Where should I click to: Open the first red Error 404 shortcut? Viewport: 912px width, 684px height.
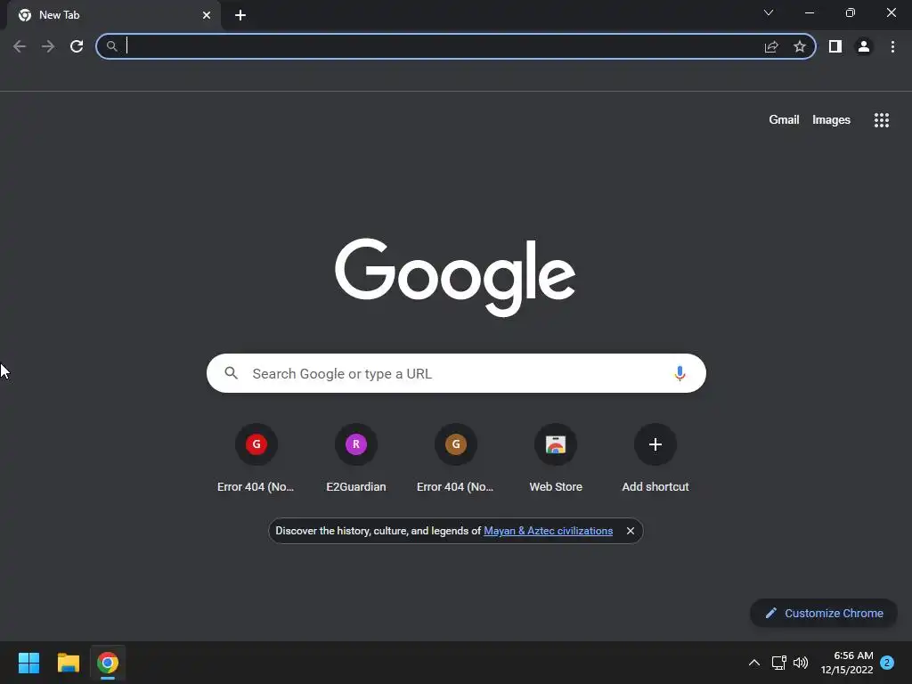[256, 459]
